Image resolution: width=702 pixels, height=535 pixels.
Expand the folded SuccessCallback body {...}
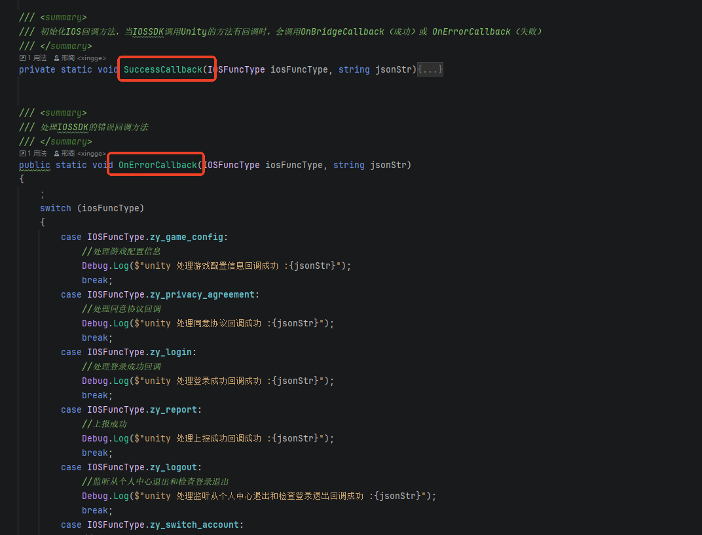pos(430,69)
